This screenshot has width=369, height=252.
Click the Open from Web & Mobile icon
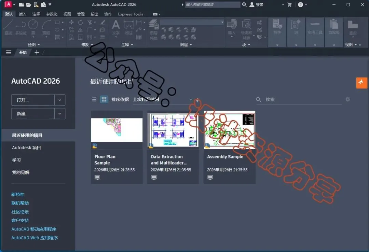36,4
